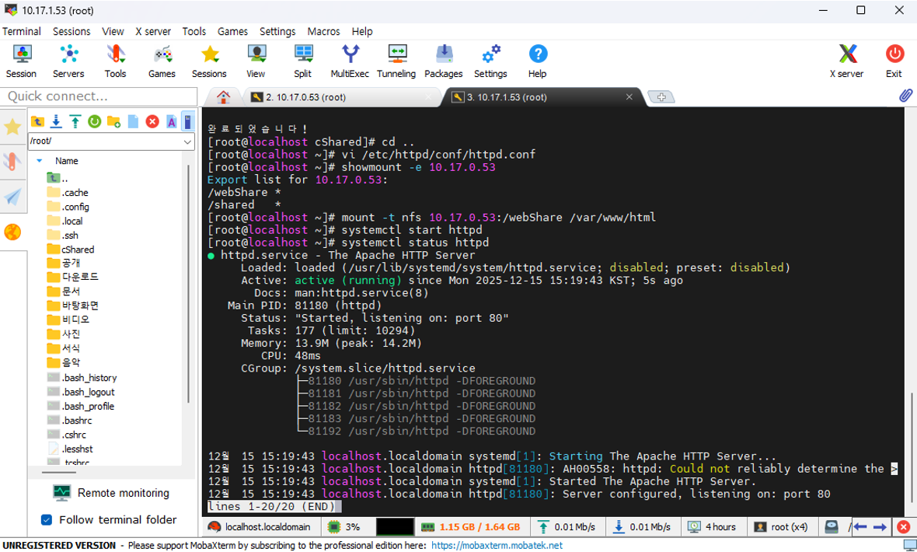Select the orange globe SFTP sidebar tab
The image size is (917, 552).
click(13, 232)
